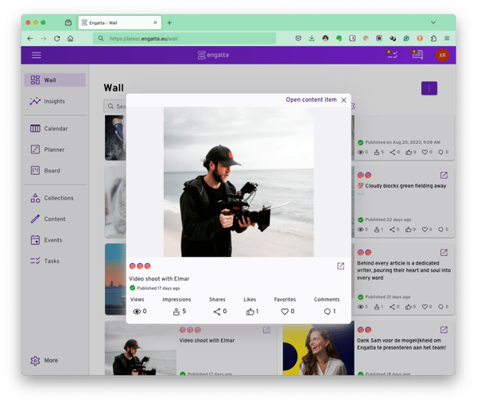
Task: Go to Insights in the sidebar
Action: [x=54, y=101]
